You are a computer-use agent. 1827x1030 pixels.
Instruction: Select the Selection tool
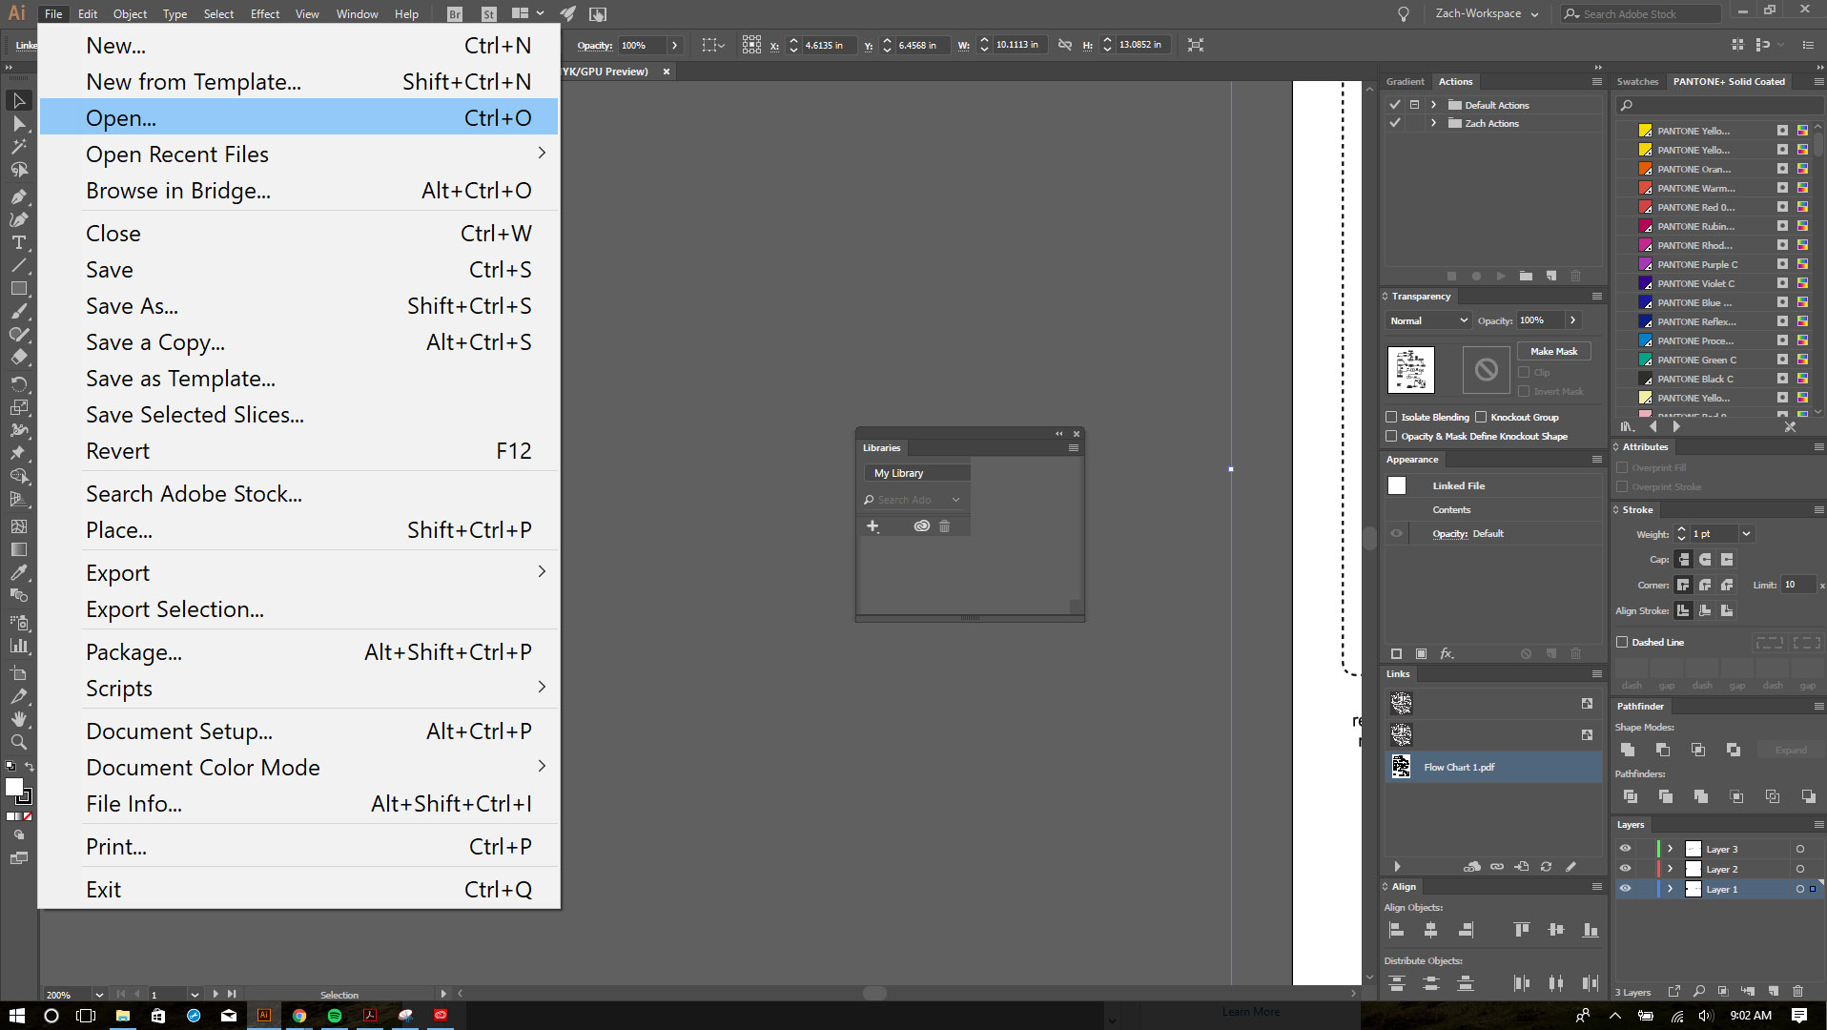(18, 100)
